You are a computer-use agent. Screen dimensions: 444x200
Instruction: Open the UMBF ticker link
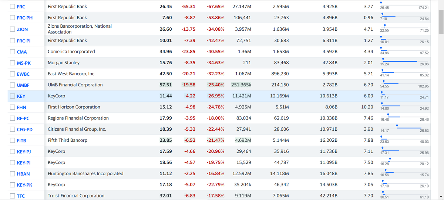click(x=23, y=86)
